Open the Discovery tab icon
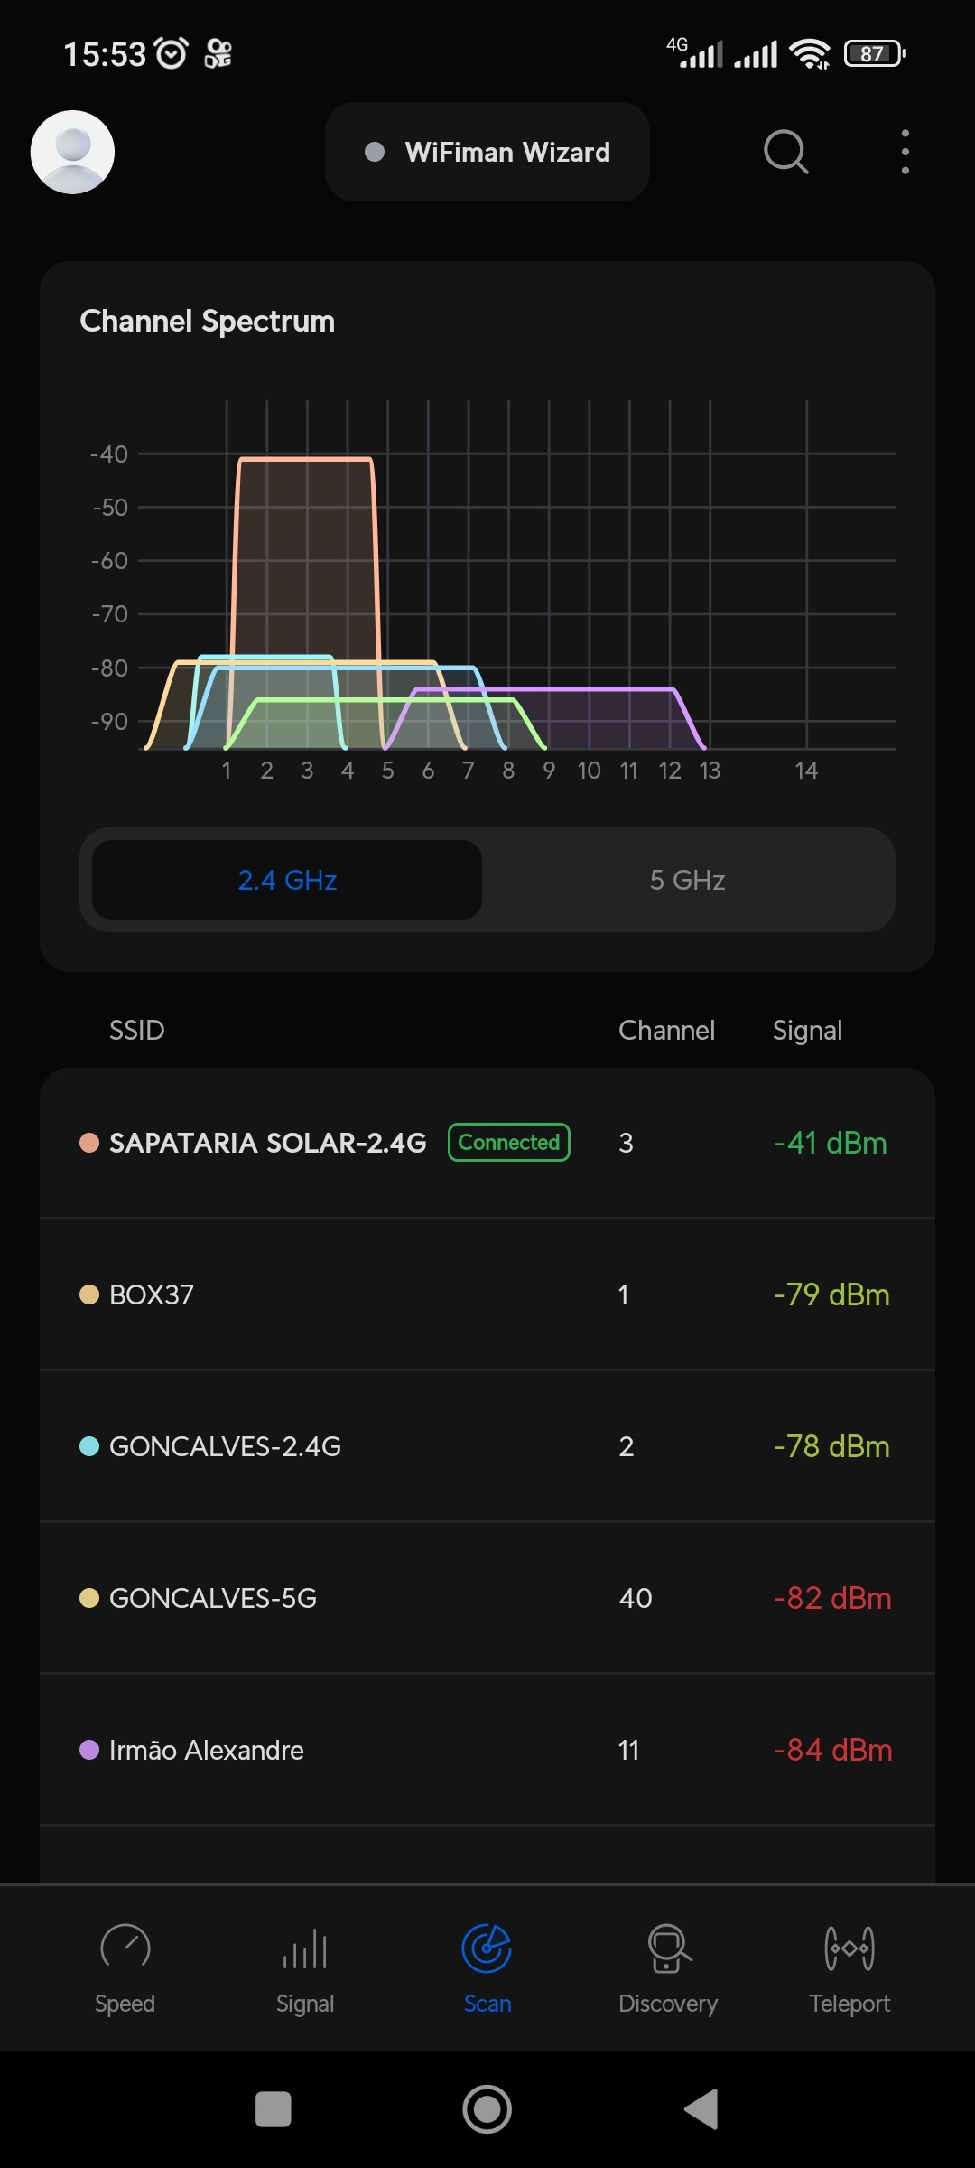This screenshot has height=2168, width=975. click(669, 1948)
